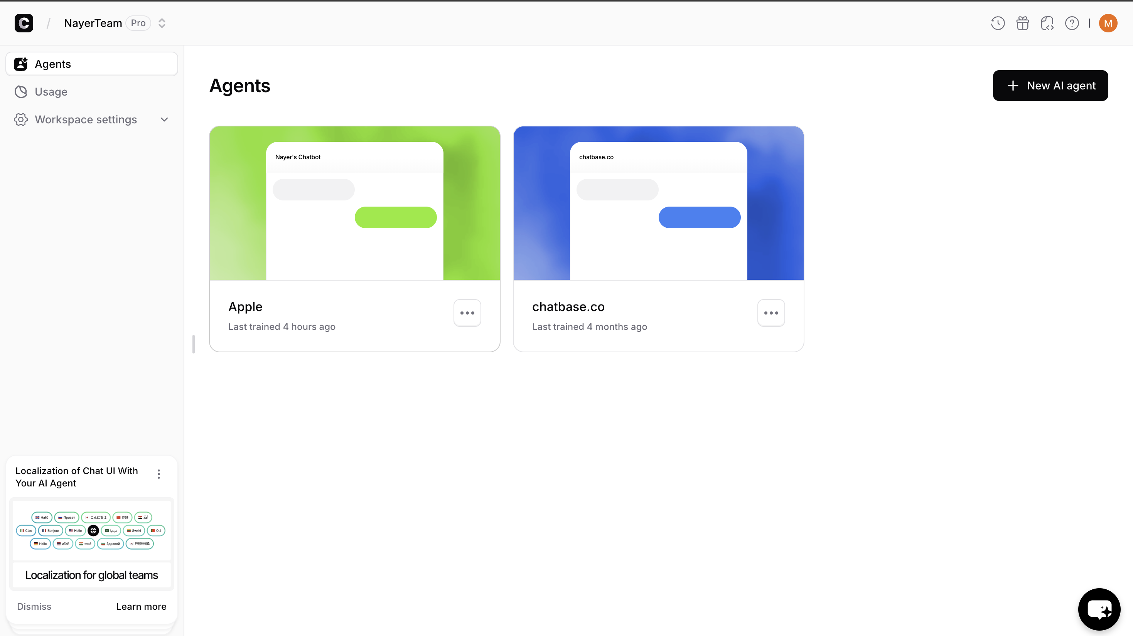Select the Agents sidebar icon
This screenshot has width=1133, height=636.
coord(20,64)
